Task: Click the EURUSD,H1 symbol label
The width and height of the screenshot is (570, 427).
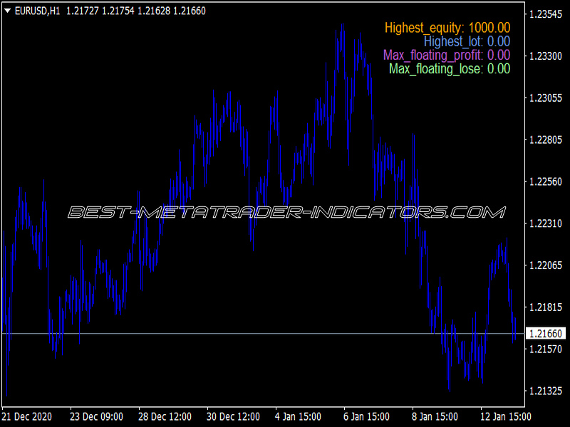Action: pos(37,11)
